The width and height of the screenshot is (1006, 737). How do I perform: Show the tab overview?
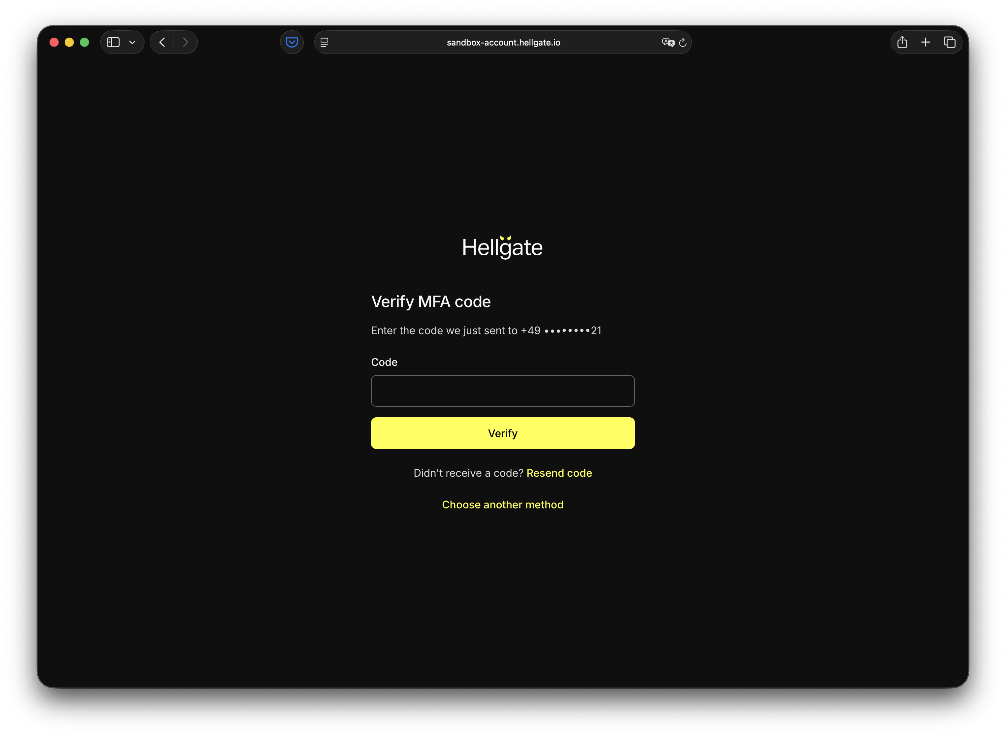coord(949,42)
